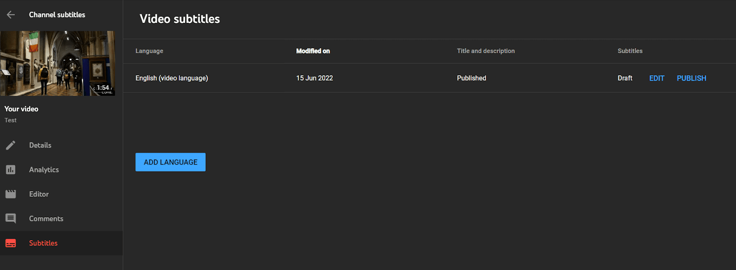Select the English (video language) row
Screen dimensions: 736x270
pos(430,78)
